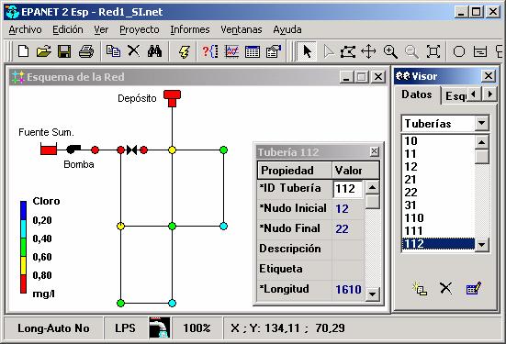Viewport: 506px width, 344px height.
Task: Click pipe list scroll up arrow
Action: (481, 142)
